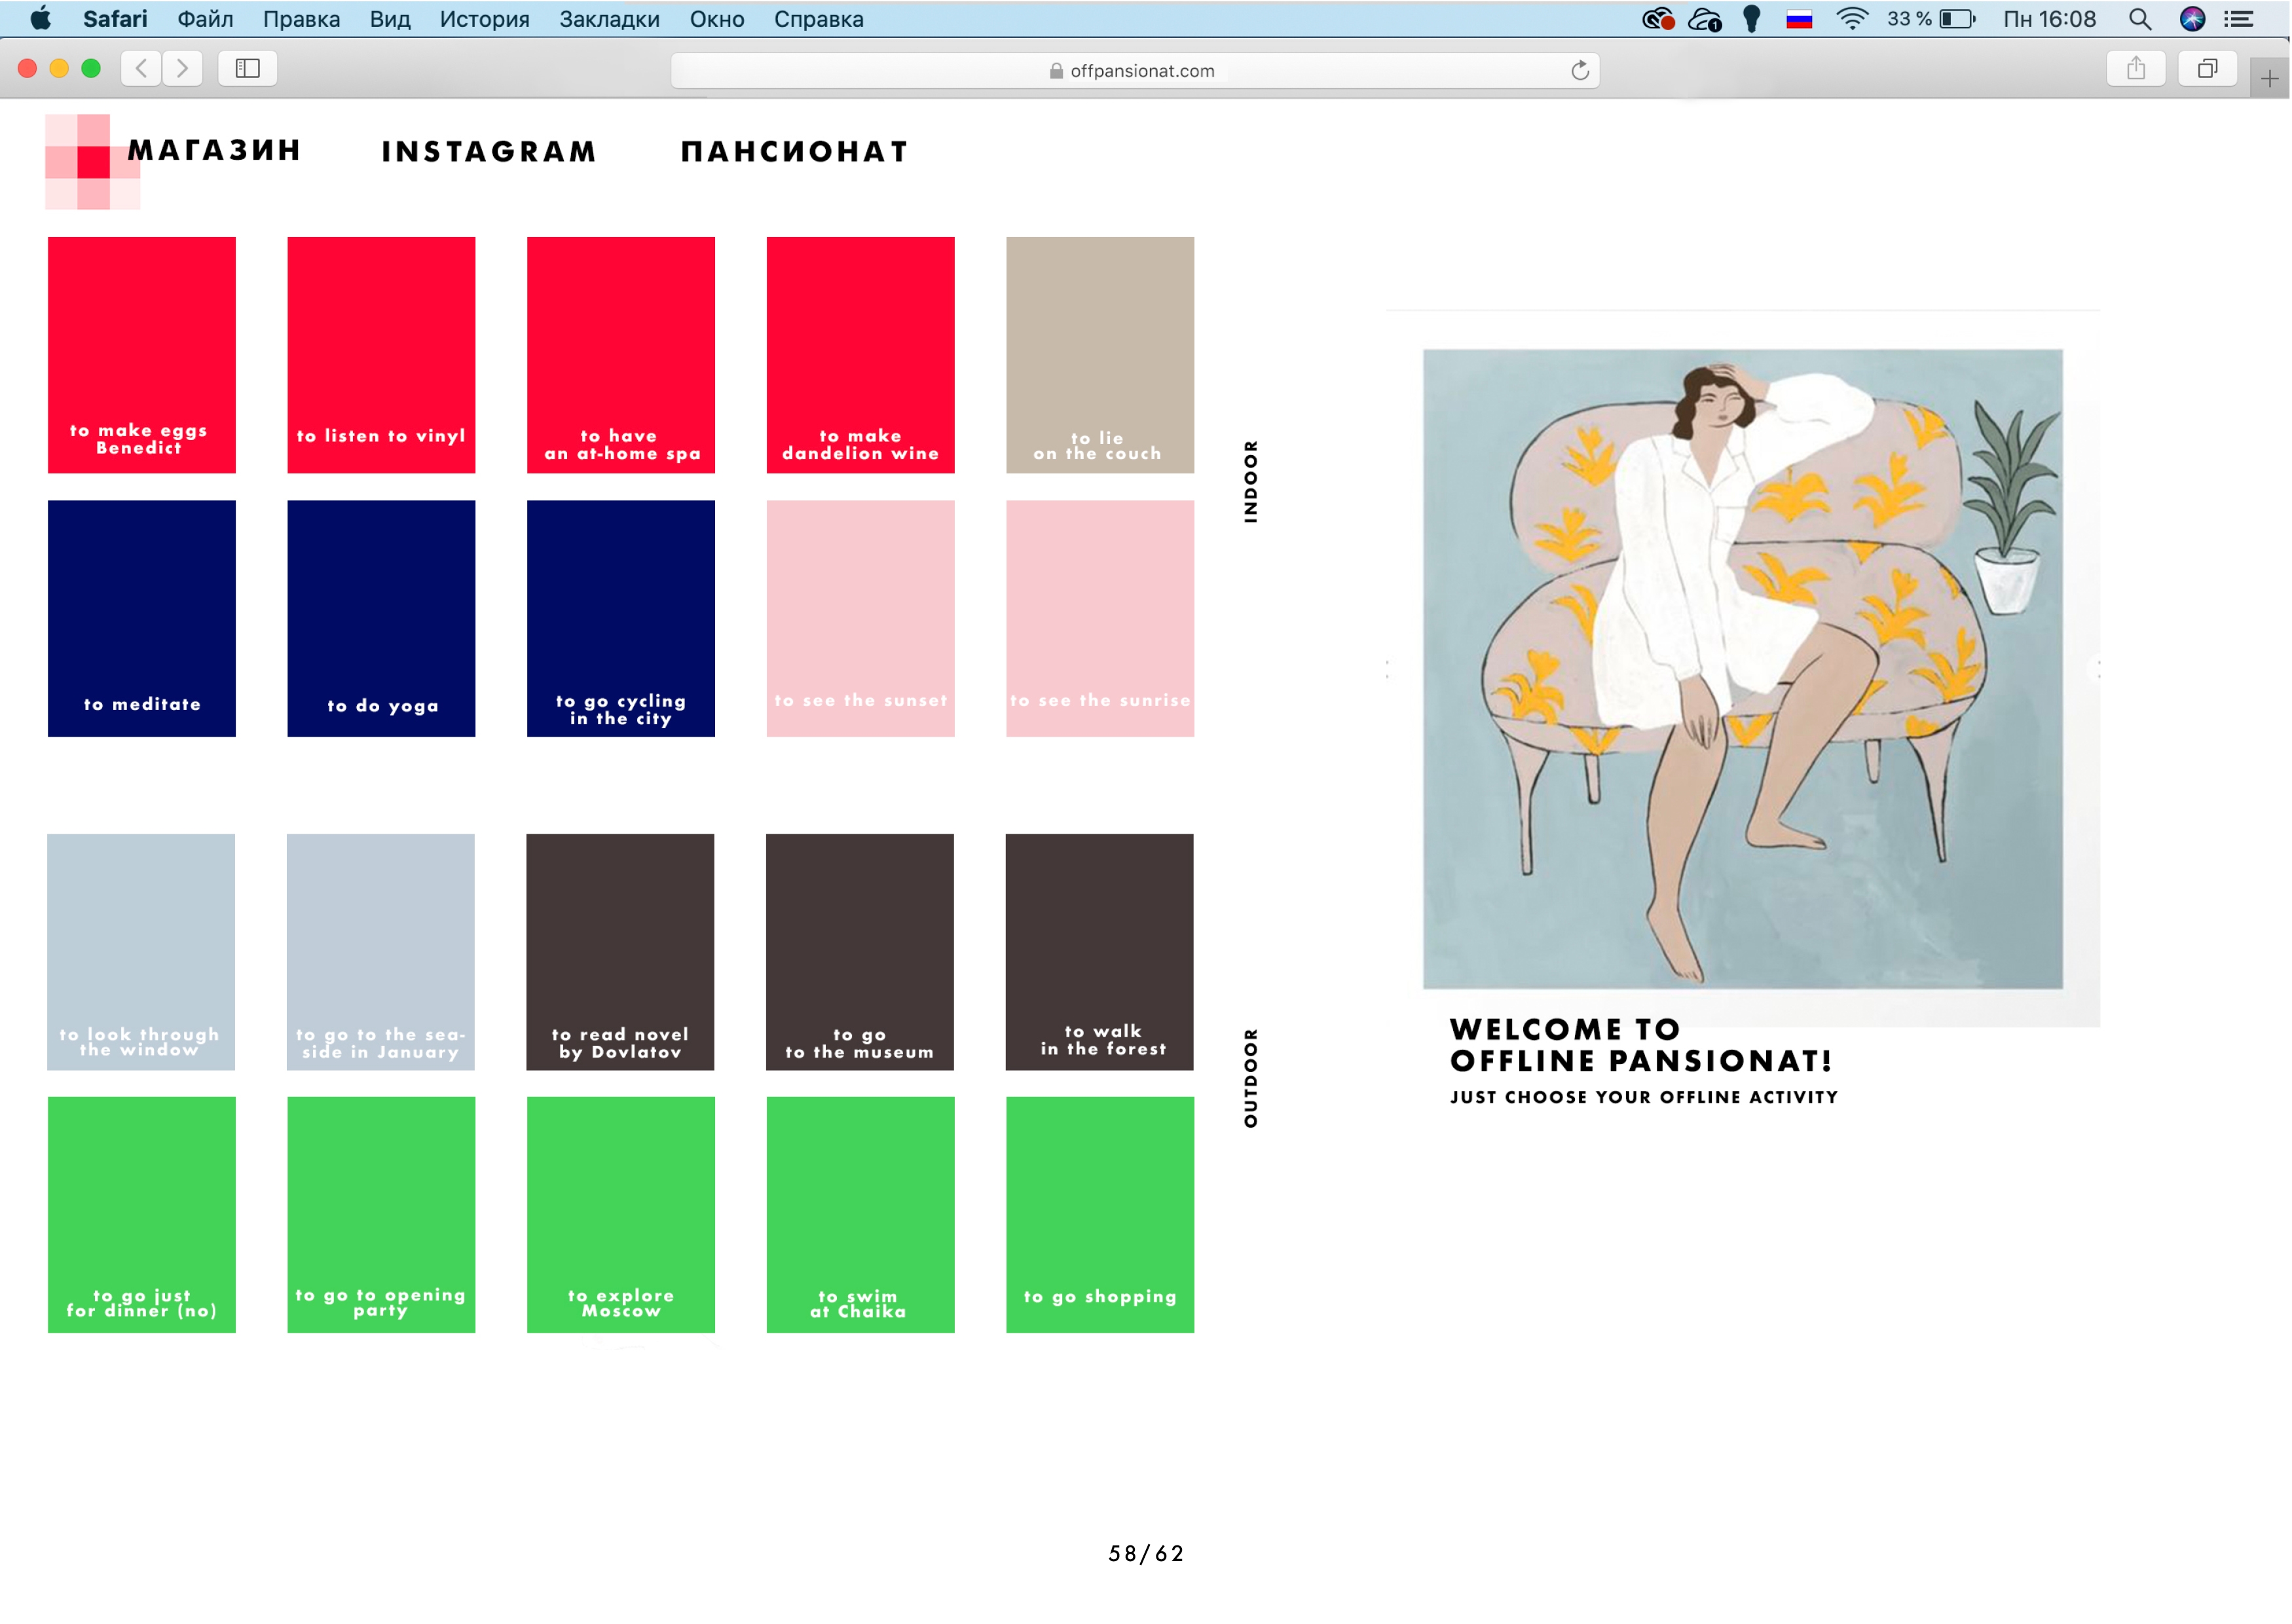Click Safari's forward navigation arrow
Viewport: 2292px width, 1624px height.
click(182, 68)
